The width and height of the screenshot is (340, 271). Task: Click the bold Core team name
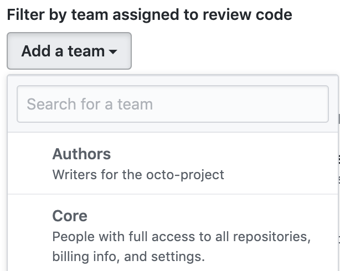click(x=70, y=216)
